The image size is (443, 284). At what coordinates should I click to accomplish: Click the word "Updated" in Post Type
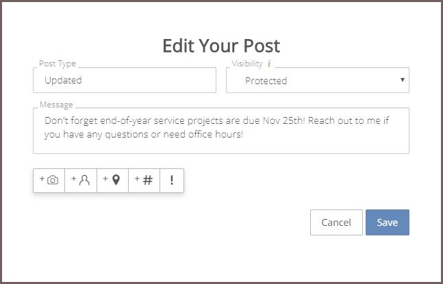[63, 81]
